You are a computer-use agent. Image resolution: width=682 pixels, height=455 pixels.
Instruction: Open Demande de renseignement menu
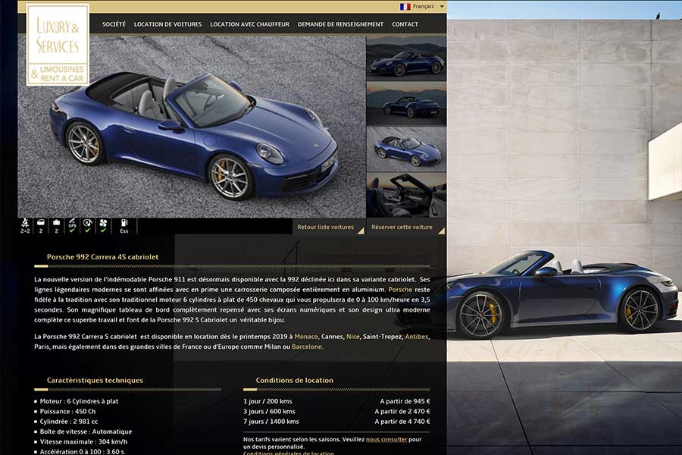340,24
